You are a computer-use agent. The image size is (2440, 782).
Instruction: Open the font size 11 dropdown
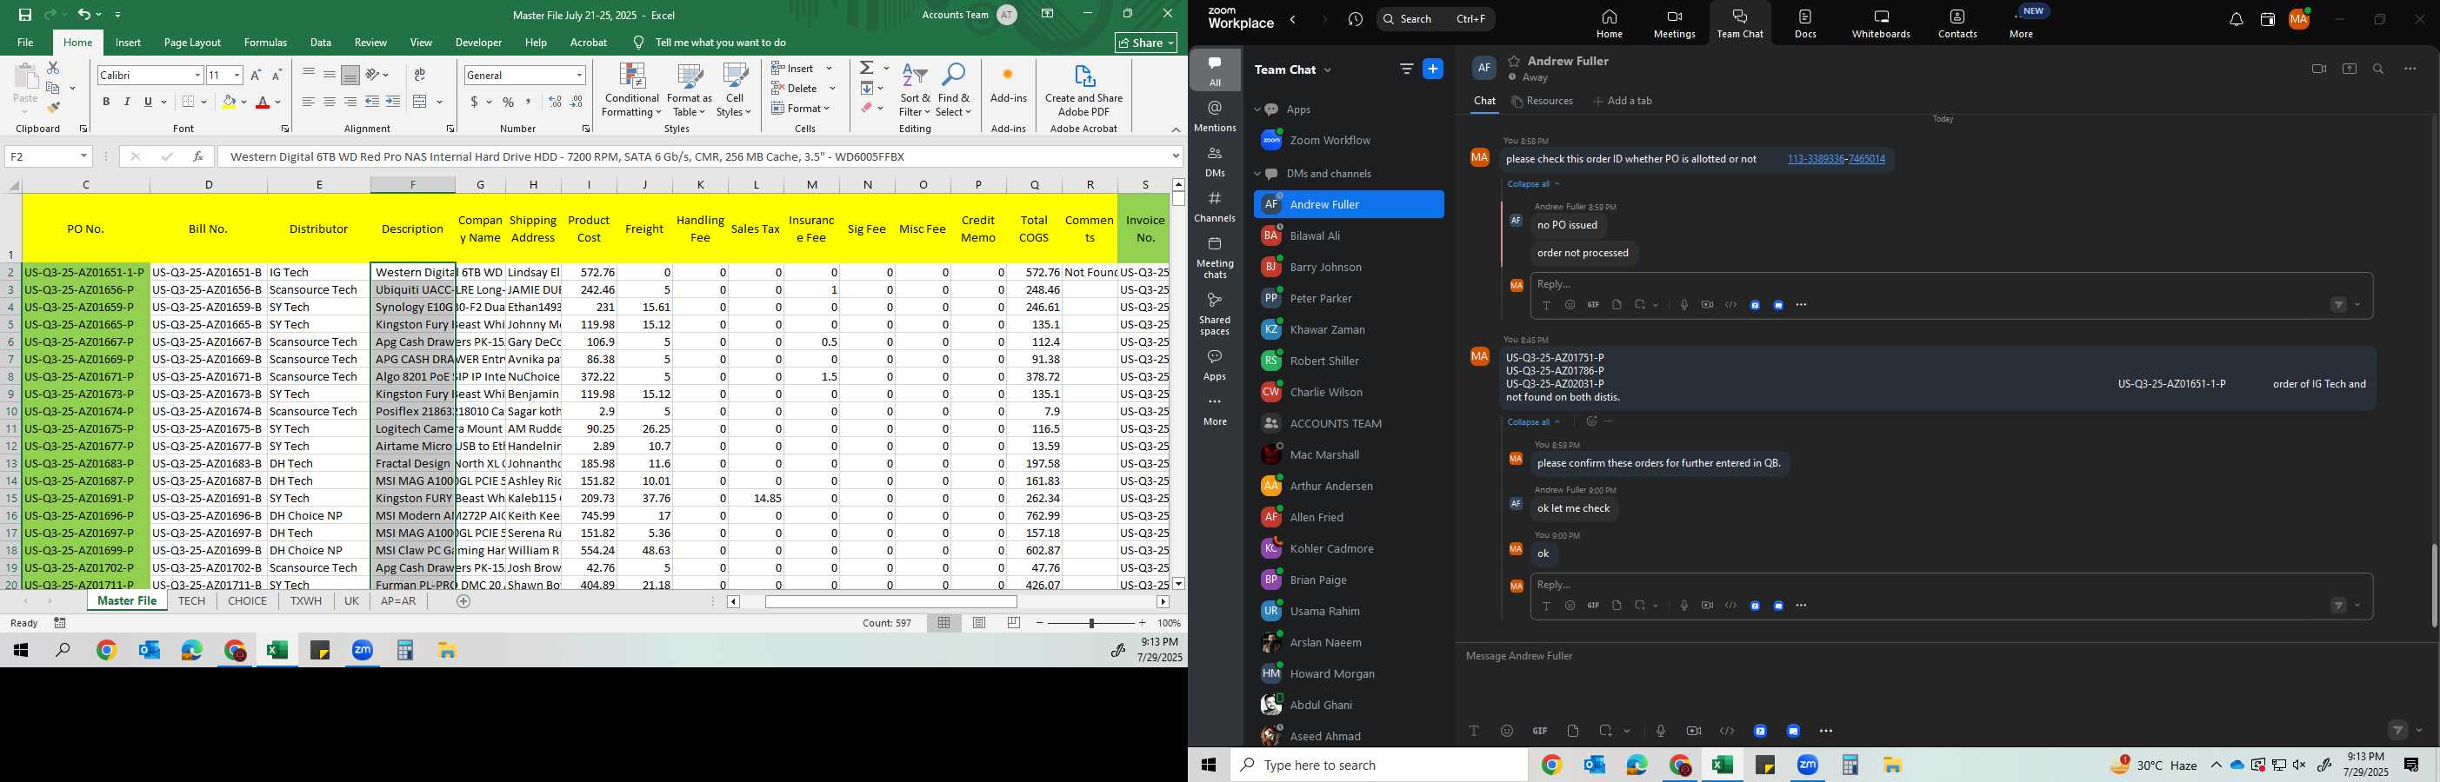237,75
